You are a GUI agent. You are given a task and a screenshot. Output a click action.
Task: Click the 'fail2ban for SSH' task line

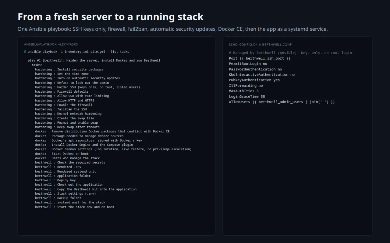click(61, 109)
